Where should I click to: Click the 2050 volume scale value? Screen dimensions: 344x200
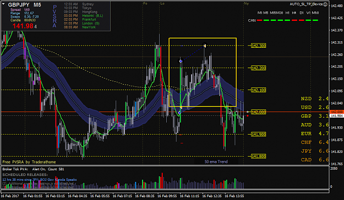point(334,168)
